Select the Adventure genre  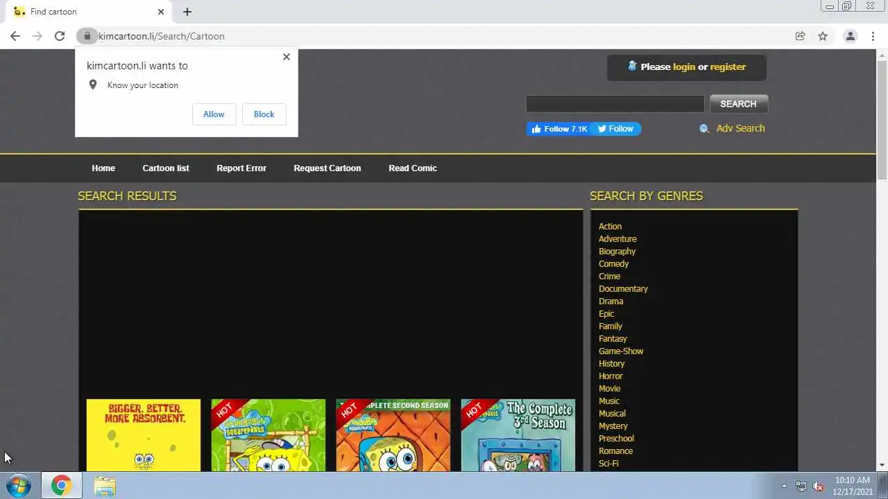click(x=617, y=239)
